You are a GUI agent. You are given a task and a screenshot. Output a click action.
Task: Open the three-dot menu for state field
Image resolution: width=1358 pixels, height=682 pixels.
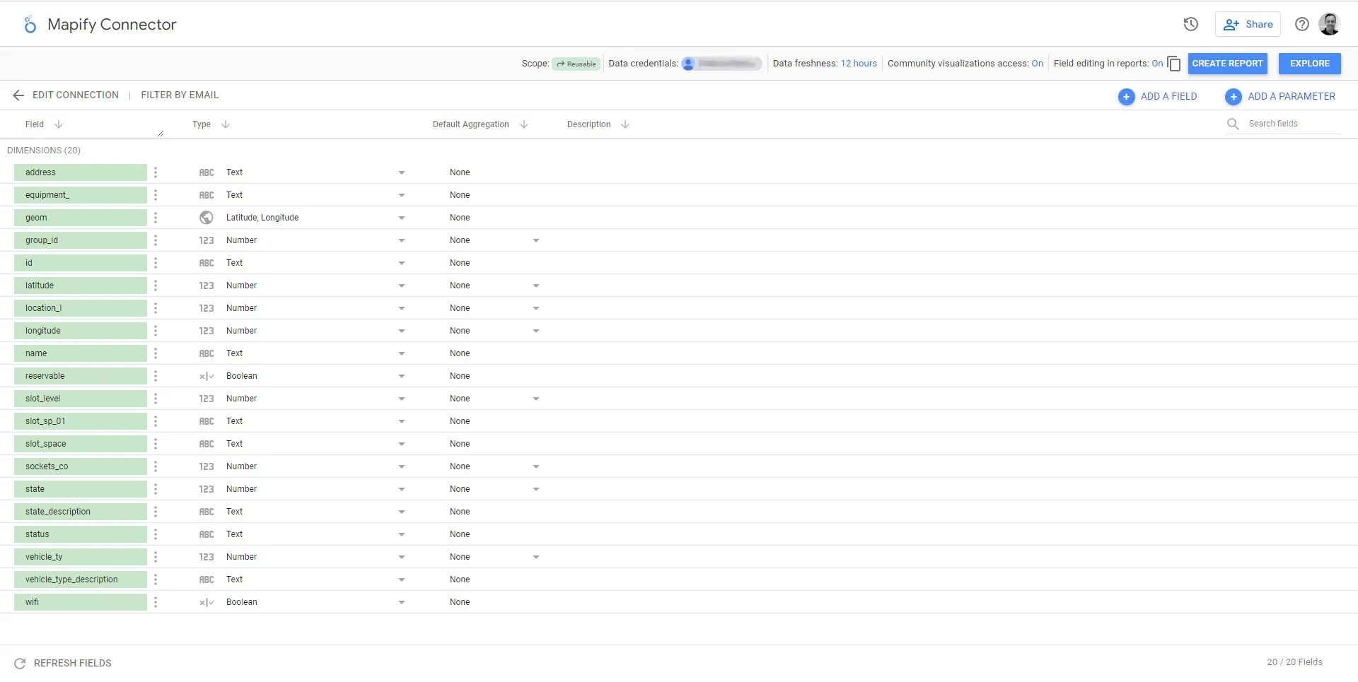click(x=156, y=489)
